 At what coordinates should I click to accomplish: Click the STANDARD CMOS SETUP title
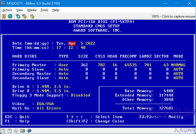tap(96, 26)
